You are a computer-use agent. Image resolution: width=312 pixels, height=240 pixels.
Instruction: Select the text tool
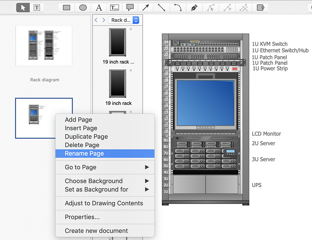99,7
